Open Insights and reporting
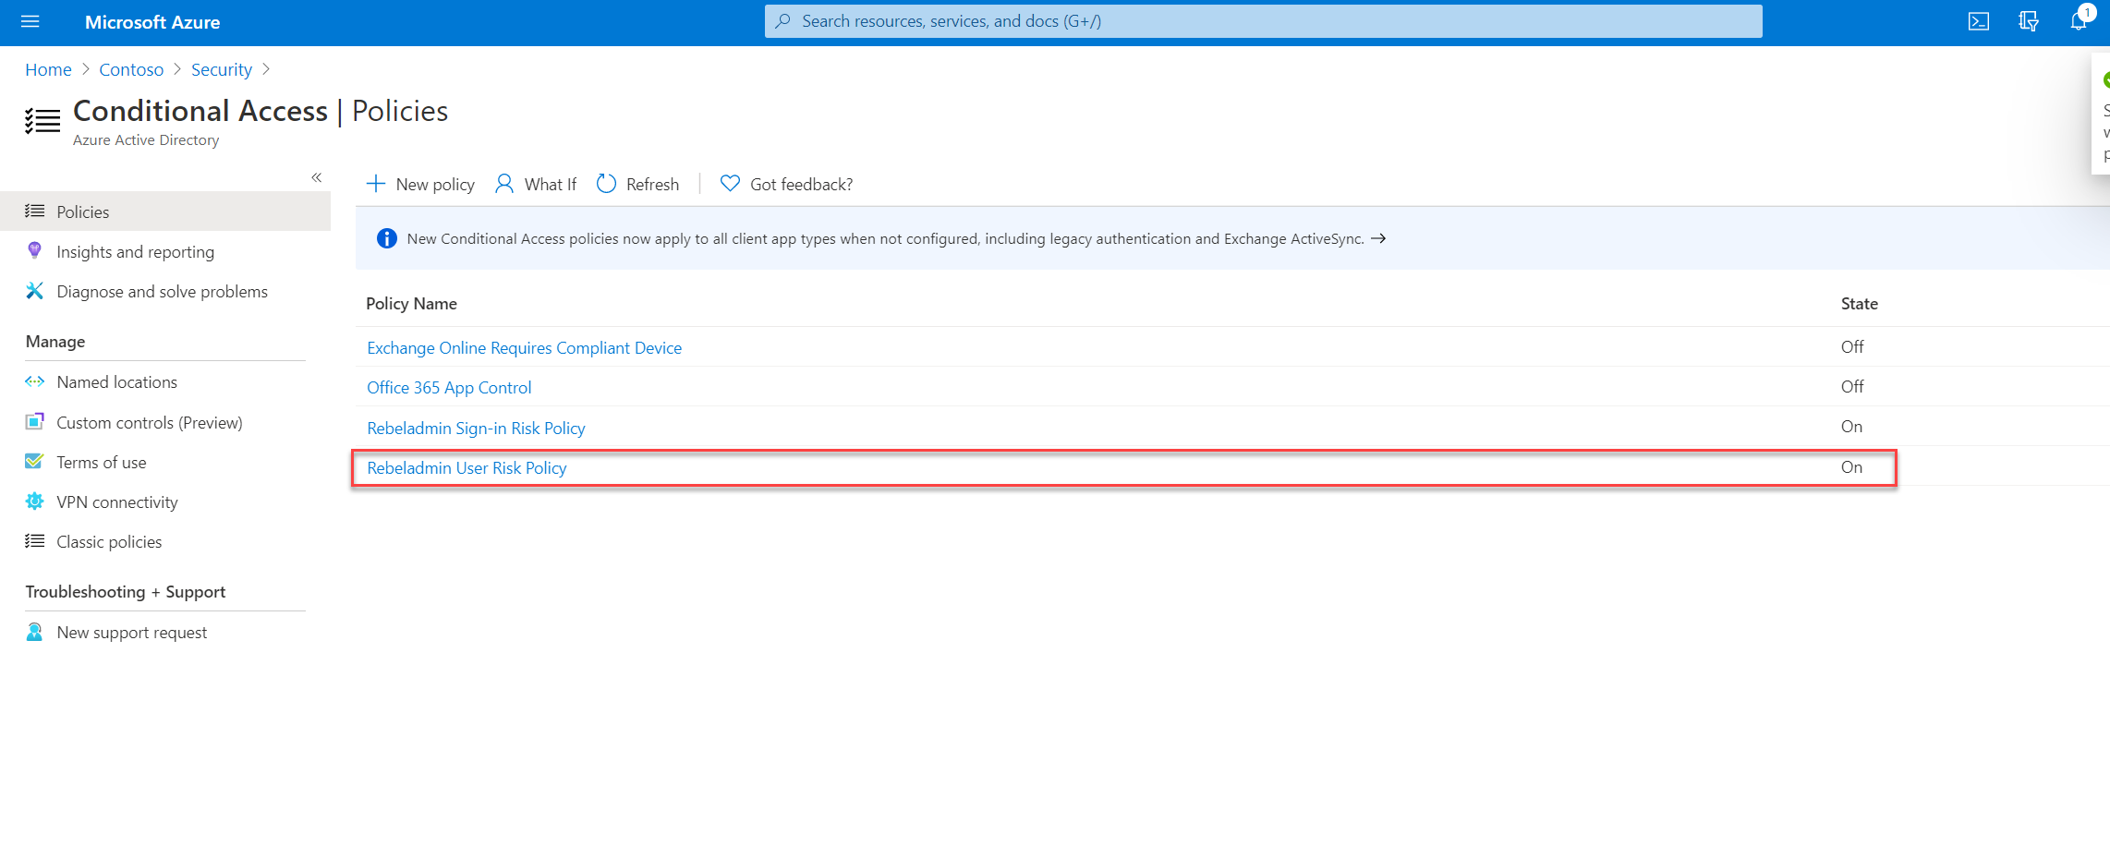 135,251
